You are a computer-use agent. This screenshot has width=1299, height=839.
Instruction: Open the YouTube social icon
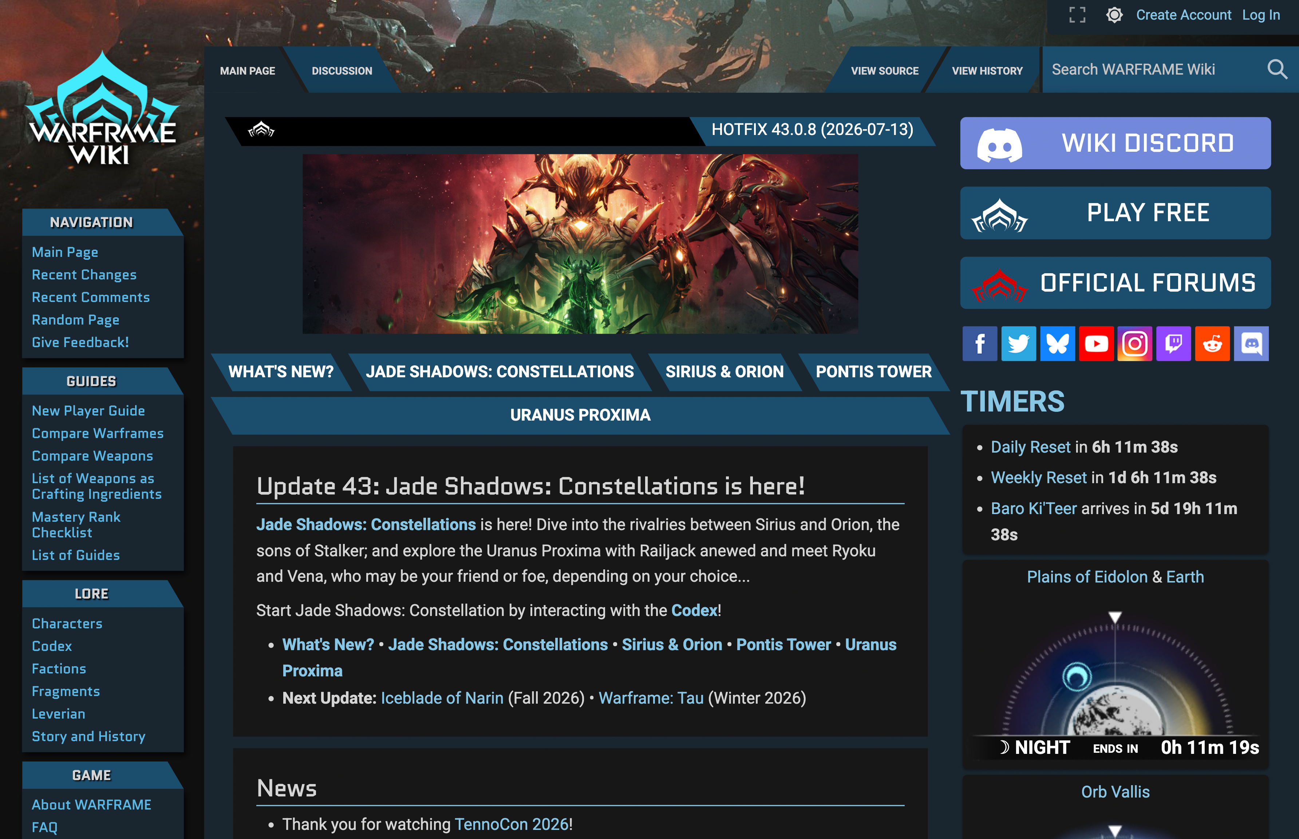(x=1096, y=344)
